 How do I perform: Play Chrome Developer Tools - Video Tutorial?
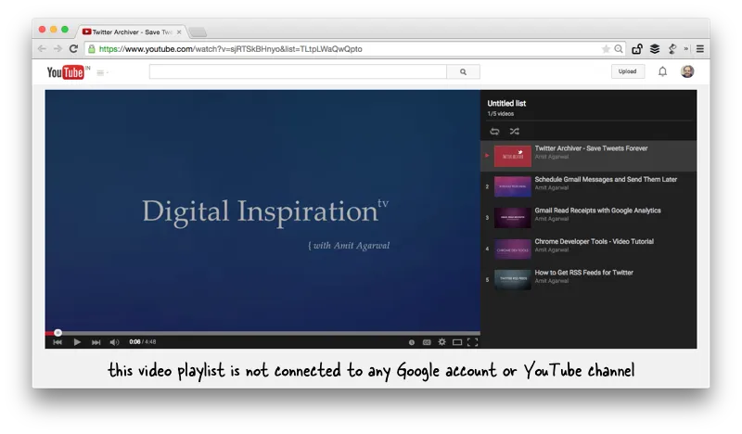click(594, 241)
